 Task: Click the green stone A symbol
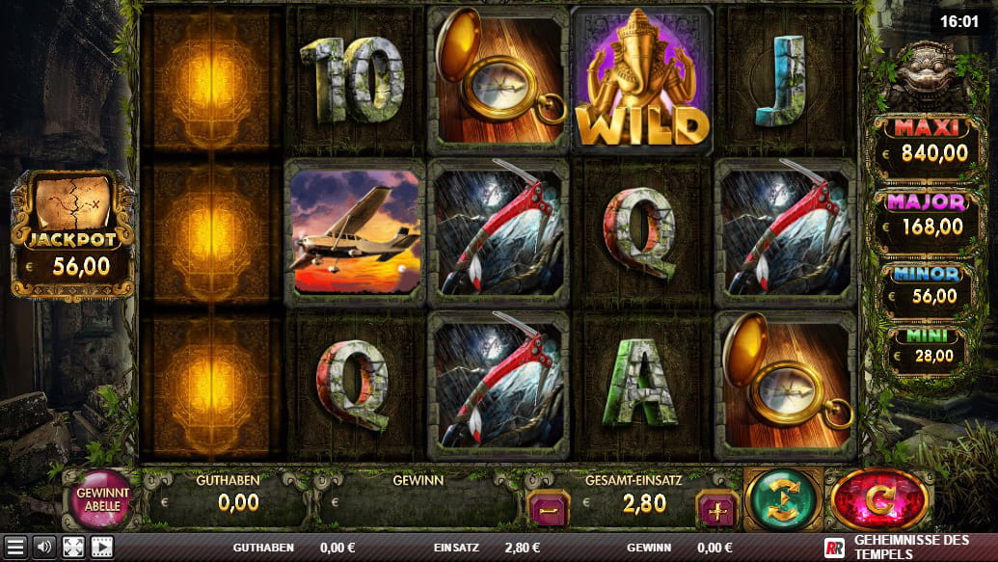coord(640,383)
